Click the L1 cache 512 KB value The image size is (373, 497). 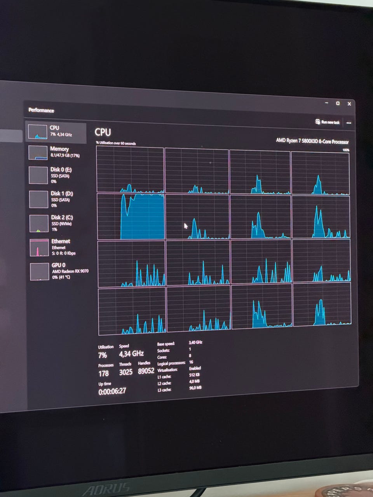(x=194, y=375)
